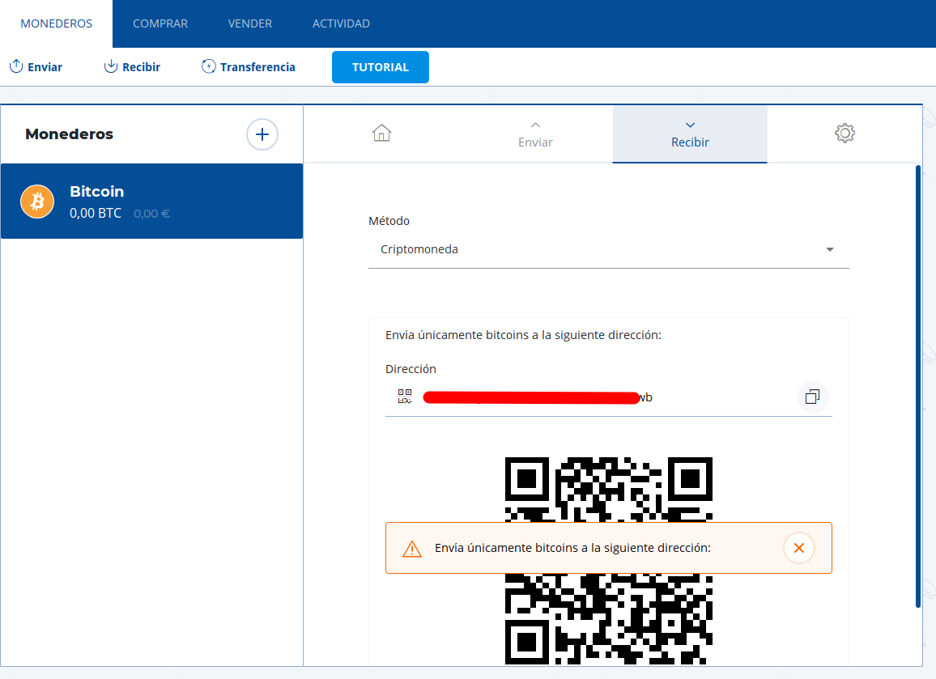Copy the wallet address
The image size is (936, 679).
pos(812,397)
